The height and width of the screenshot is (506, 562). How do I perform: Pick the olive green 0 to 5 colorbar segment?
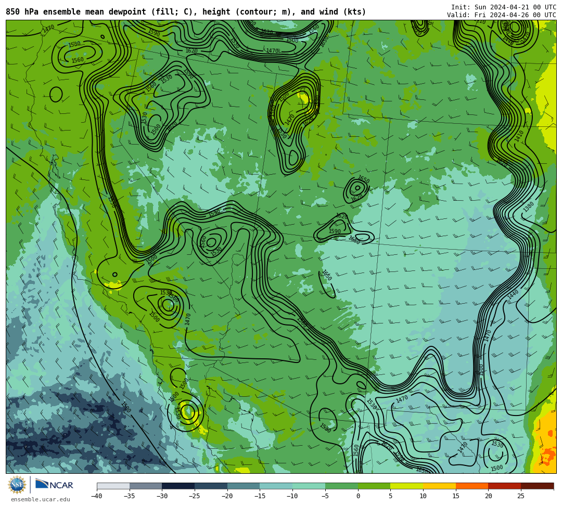pyautogui.click(x=374, y=486)
